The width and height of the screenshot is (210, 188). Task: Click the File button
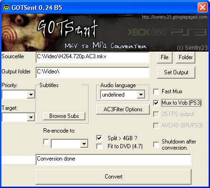(164, 57)
